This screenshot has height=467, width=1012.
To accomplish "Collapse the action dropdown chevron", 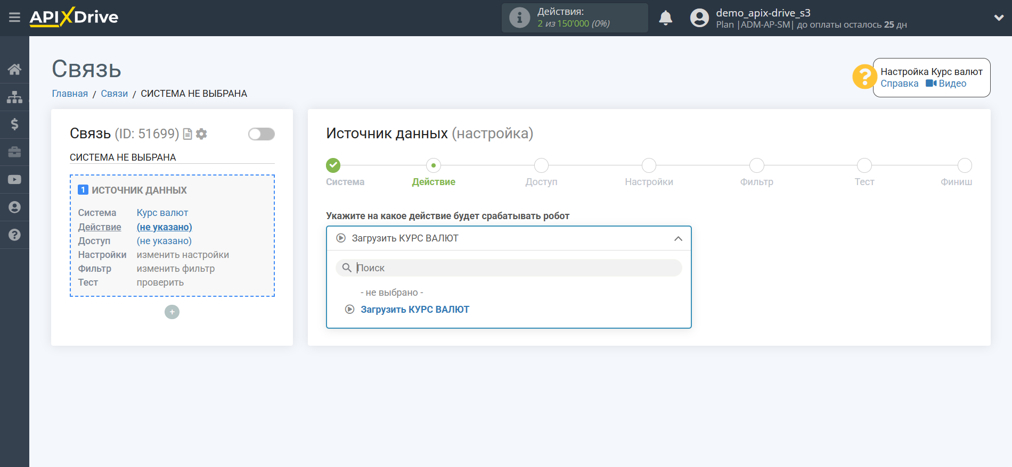I will (678, 238).
